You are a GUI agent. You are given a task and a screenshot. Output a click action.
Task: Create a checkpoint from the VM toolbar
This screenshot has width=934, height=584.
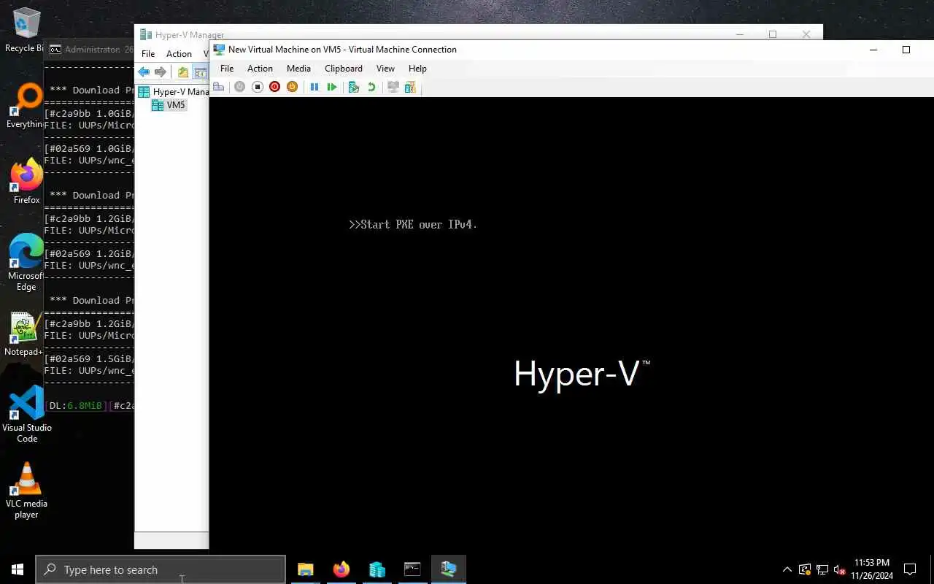tap(354, 87)
